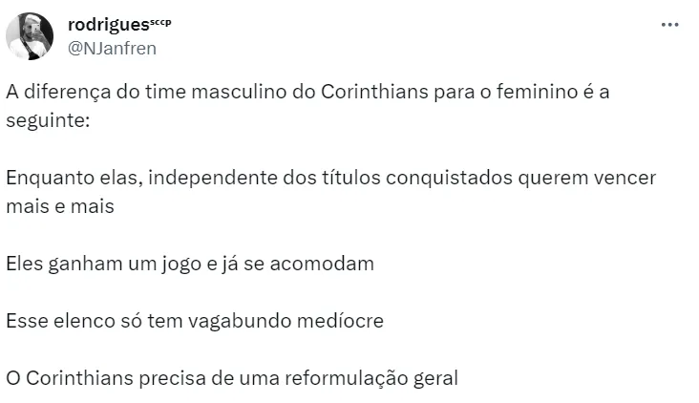Click the line "Esse elenco só tem"

click(194, 320)
